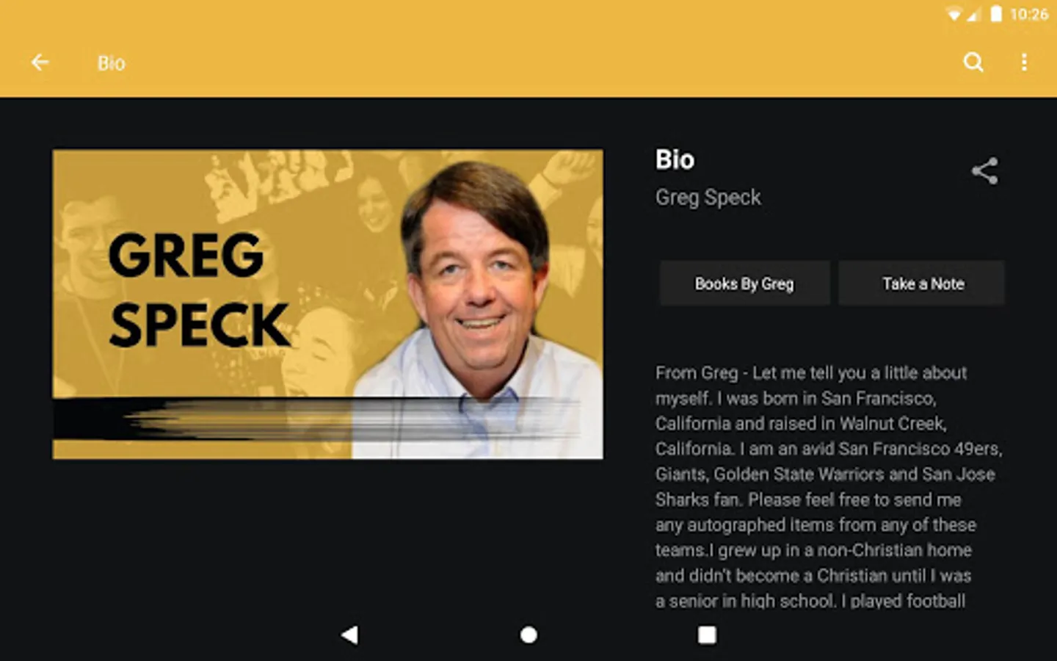The image size is (1057, 661).
Task: Tap the cellular signal status icon
Action: [x=973, y=15]
